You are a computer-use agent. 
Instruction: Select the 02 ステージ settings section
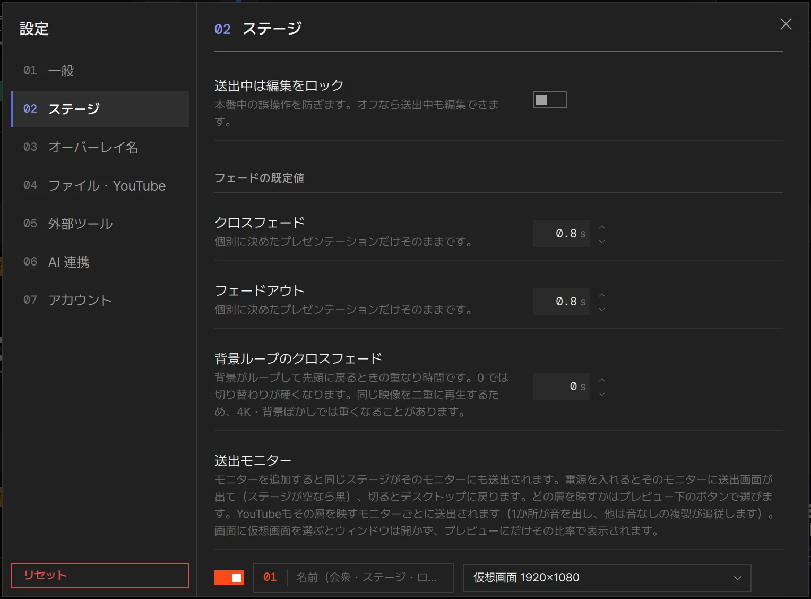(100, 109)
